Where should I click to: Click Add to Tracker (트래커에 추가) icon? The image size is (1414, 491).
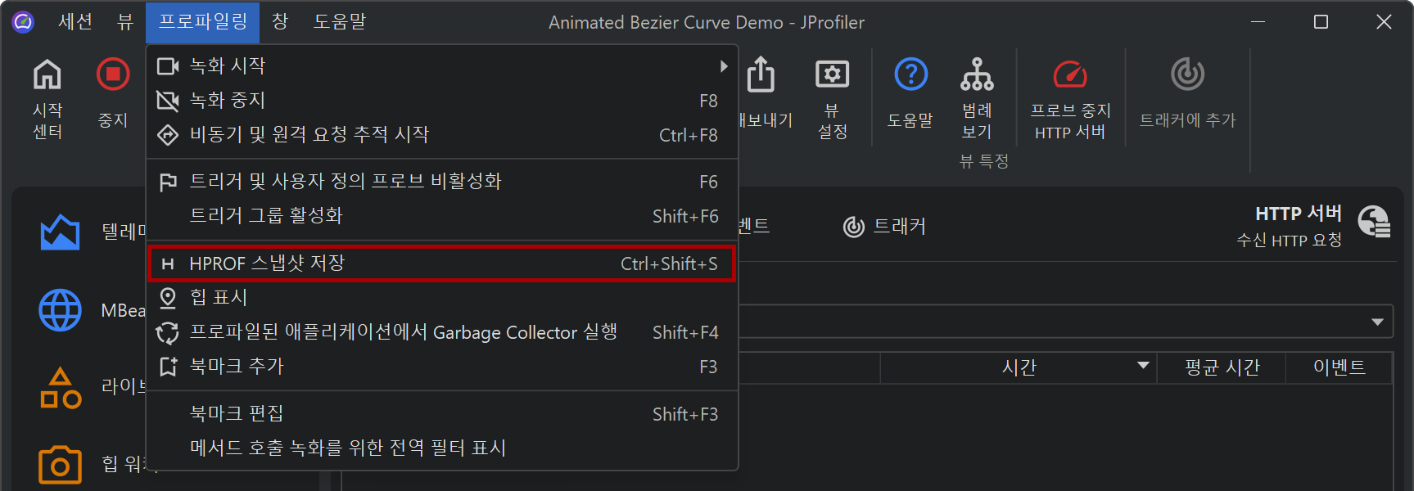tap(1187, 74)
